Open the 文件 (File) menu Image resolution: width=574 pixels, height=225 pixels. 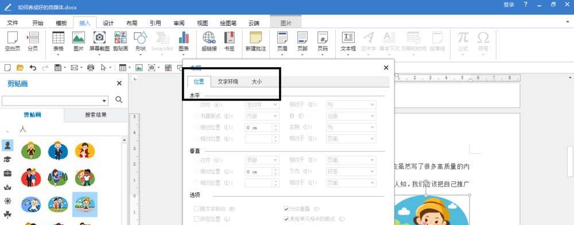(13, 23)
